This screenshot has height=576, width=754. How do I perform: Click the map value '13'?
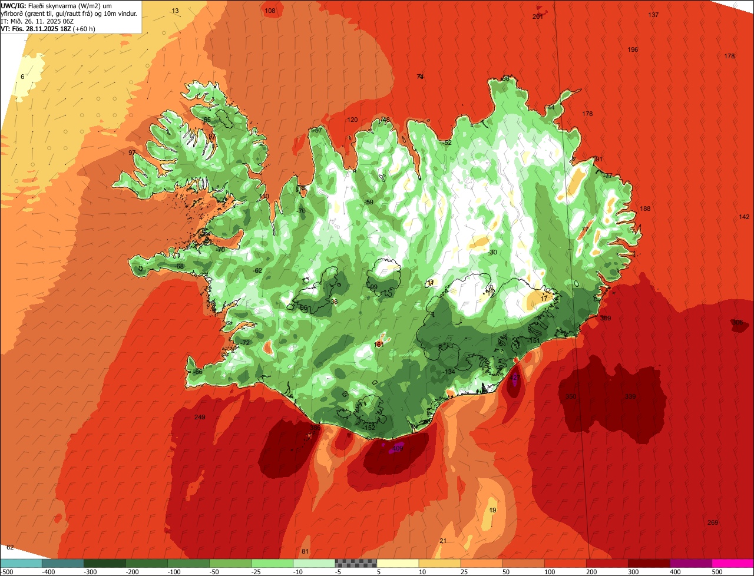point(175,11)
